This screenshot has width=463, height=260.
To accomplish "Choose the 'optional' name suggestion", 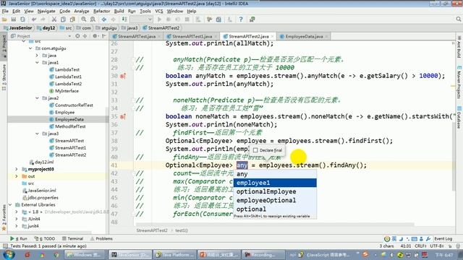I will [x=275, y=209].
